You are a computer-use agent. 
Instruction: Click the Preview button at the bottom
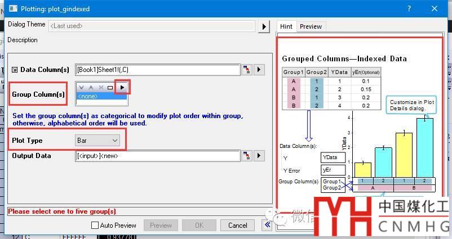pos(161,225)
